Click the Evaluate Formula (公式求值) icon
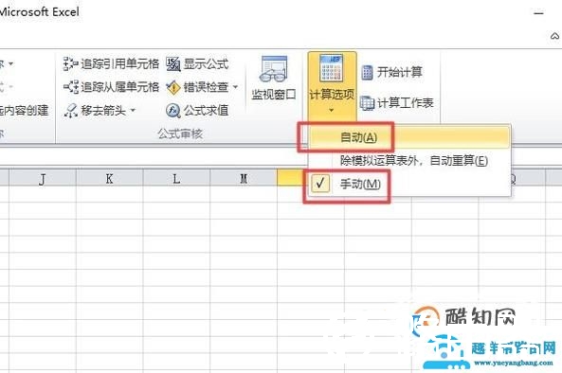The width and height of the screenshot is (562, 373). point(173,110)
